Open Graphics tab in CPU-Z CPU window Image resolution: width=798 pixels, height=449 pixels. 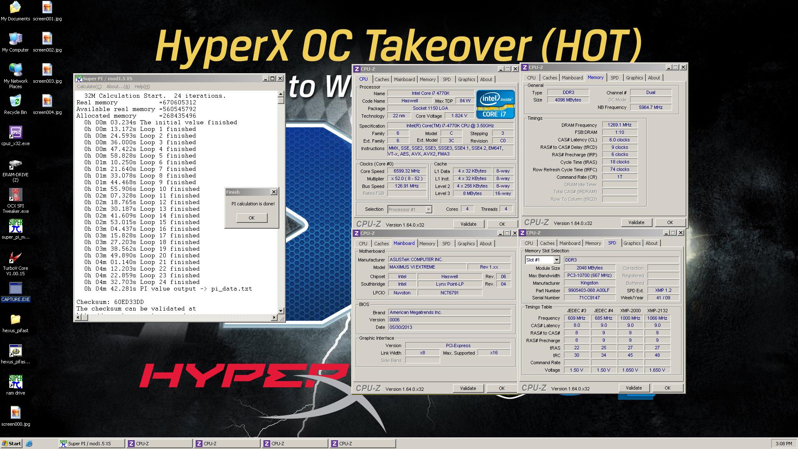466,79
